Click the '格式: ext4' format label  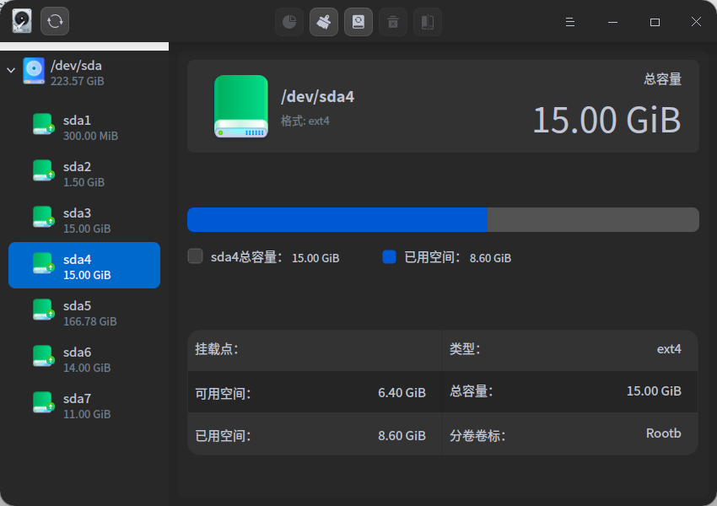point(305,121)
